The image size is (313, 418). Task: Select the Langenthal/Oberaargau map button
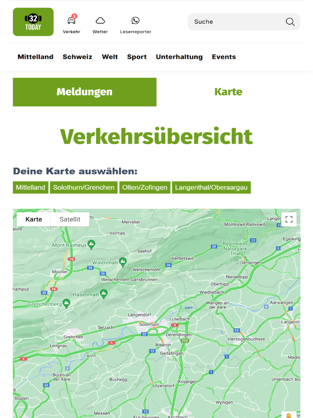tap(211, 188)
